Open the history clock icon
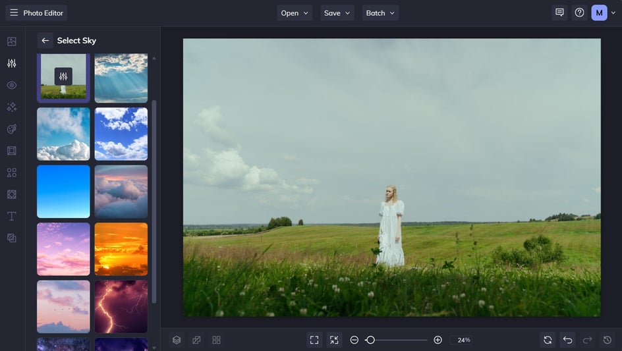Viewport: 622px width, 351px height. [607, 340]
